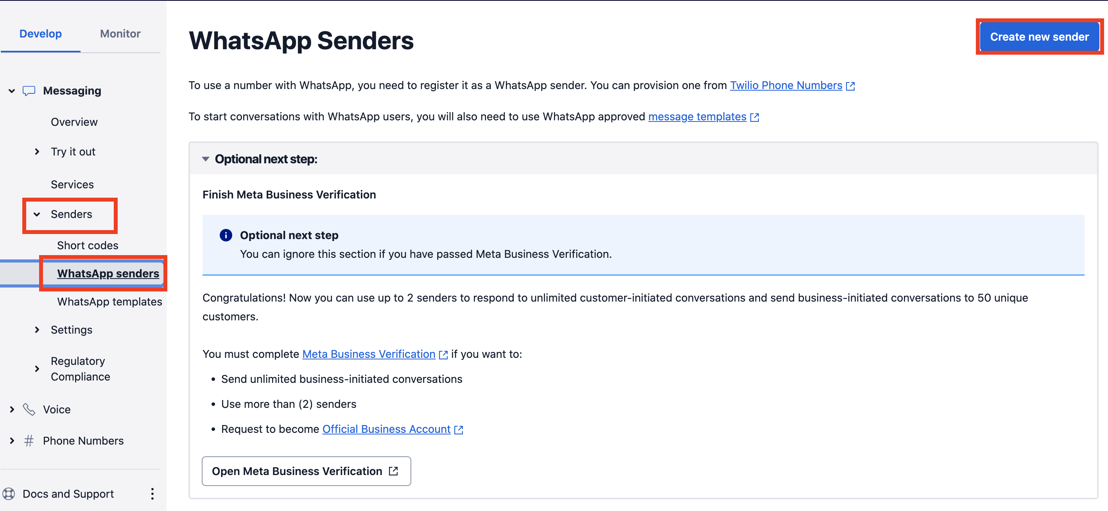Click external link icon after message templates

[x=755, y=117]
